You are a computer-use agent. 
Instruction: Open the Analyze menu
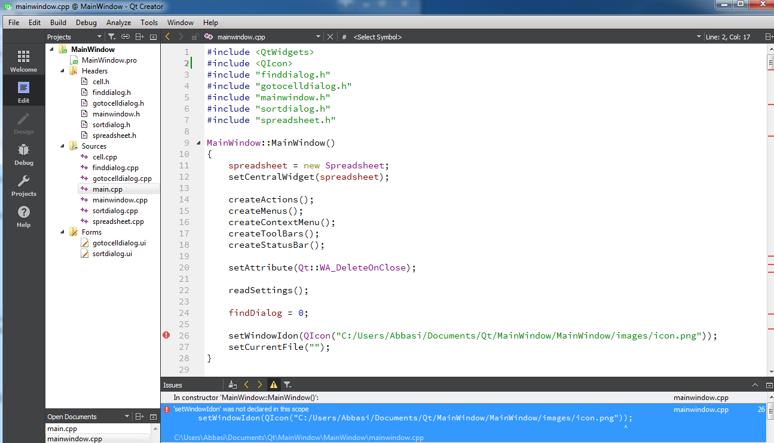tap(118, 23)
